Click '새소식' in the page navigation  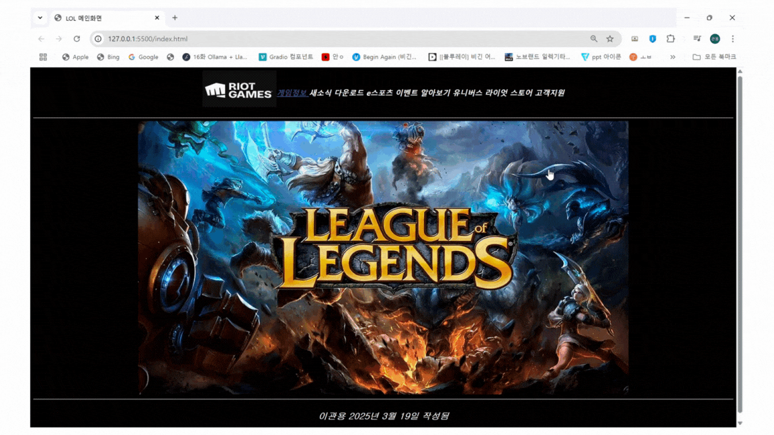click(x=320, y=93)
